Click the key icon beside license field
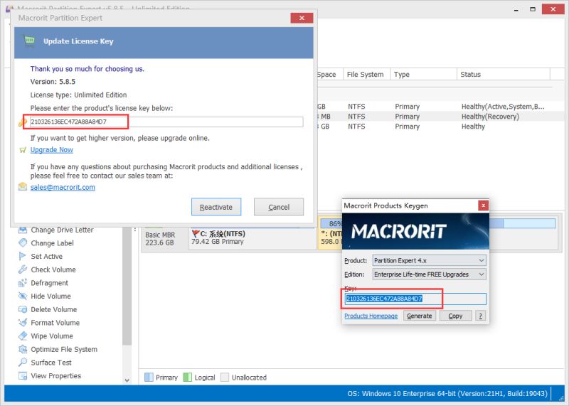The width and height of the screenshot is (569, 406). 21,122
